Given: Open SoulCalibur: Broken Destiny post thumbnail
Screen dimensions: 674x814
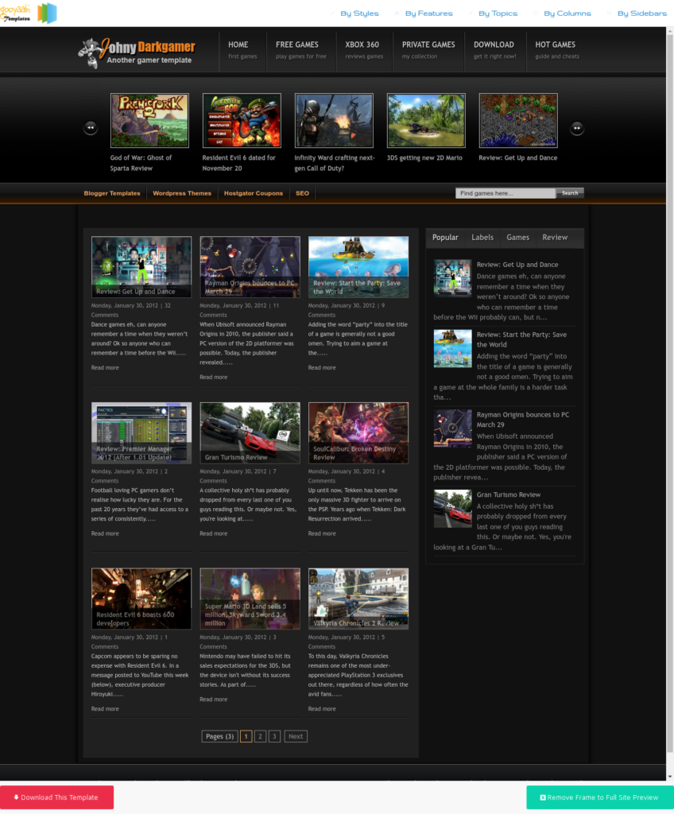Looking at the screenshot, I should [x=358, y=433].
